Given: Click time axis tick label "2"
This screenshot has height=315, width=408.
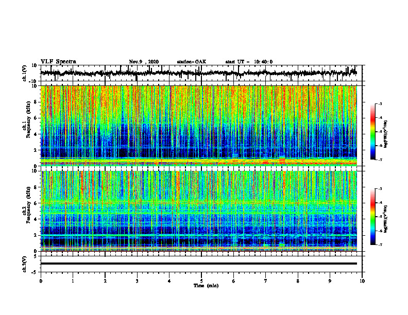Looking at the screenshot, I should [x=105, y=281].
